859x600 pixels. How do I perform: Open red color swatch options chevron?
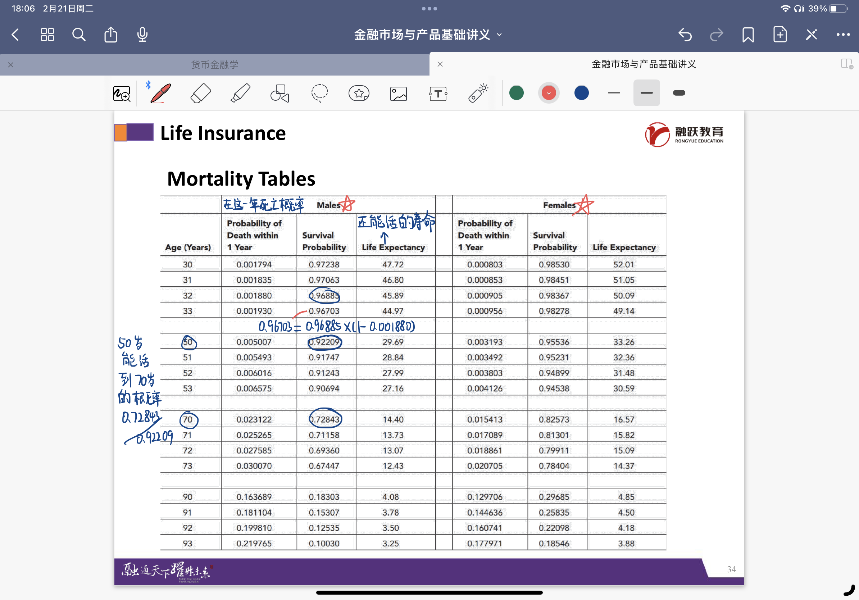[549, 93]
